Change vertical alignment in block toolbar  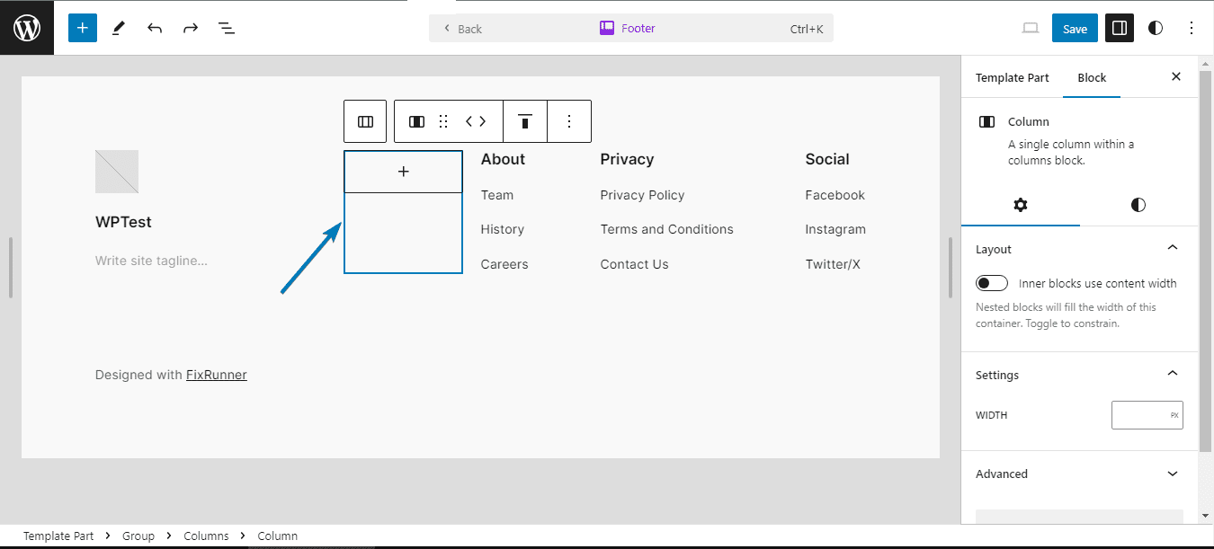pyautogui.click(x=525, y=121)
